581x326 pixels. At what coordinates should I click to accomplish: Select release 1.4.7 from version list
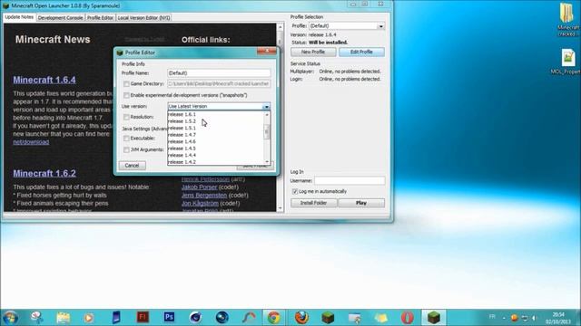point(216,135)
